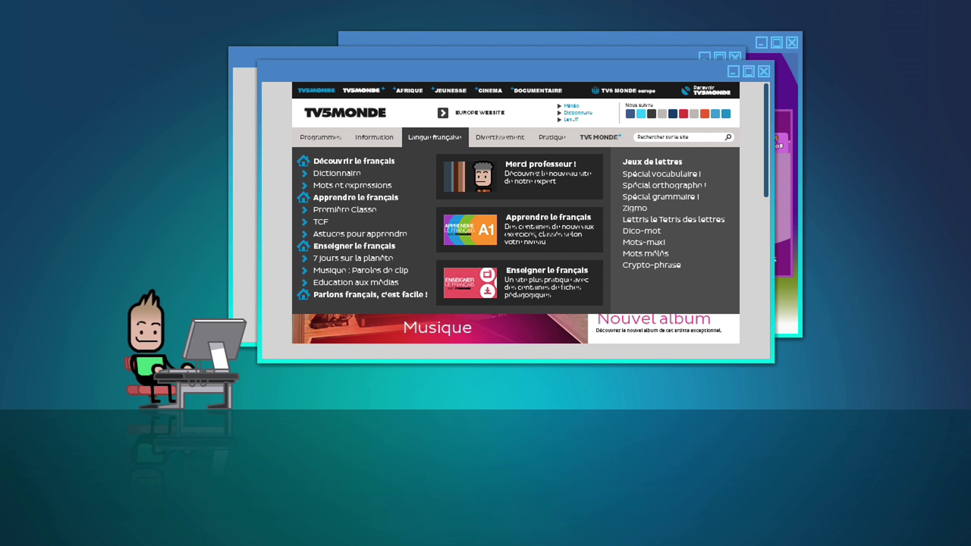Click the search magnifier icon
971x546 pixels.
(x=728, y=137)
